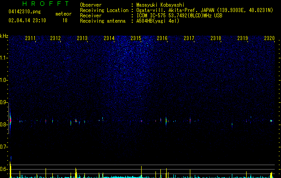Image resolution: width=281 pixels, height=178 pixels.
Task: Click the Observer name Masayuki Kobayashi
Action: [160, 5]
